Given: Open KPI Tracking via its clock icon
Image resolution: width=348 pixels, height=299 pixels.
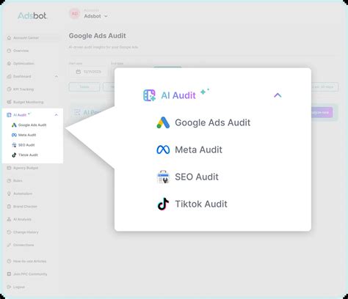Looking at the screenshot, I should pyautogui.click(x=9, y=89).
